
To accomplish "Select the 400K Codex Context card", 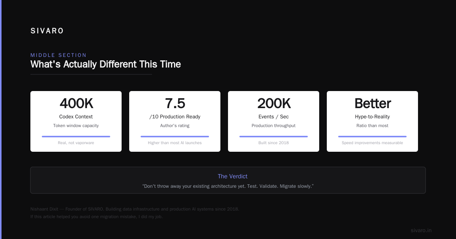I will (76, 121).
